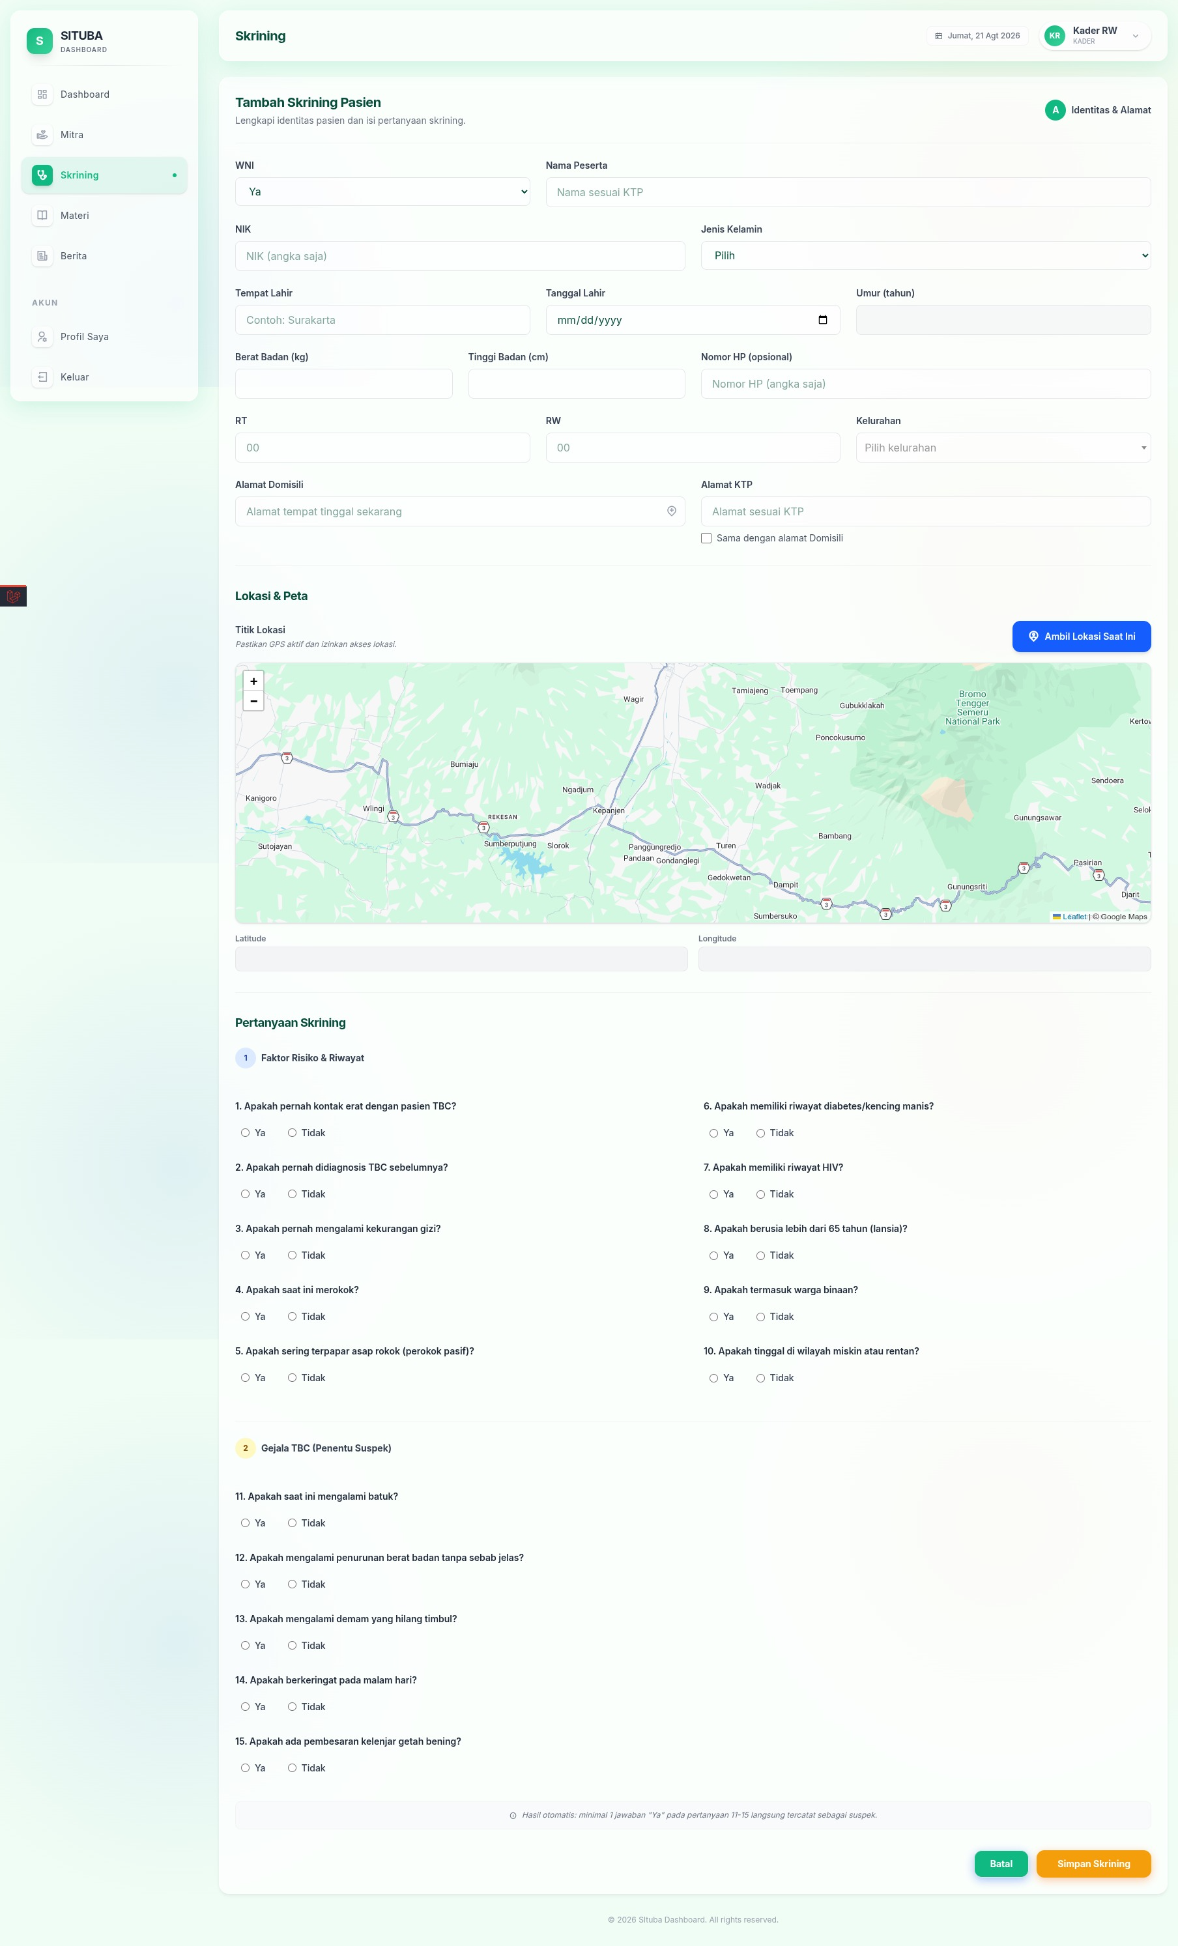Click the RW input field
This screenshot has width=1178, height=1946.
[693, 448]
